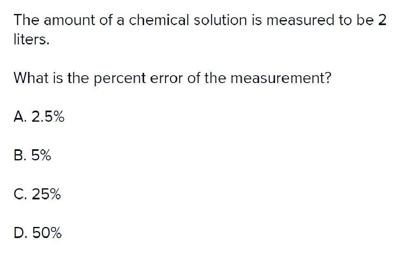Click the word "What" starting the question
The height and width of the screenshot is (259, 415).
click(x=31, y=78)
